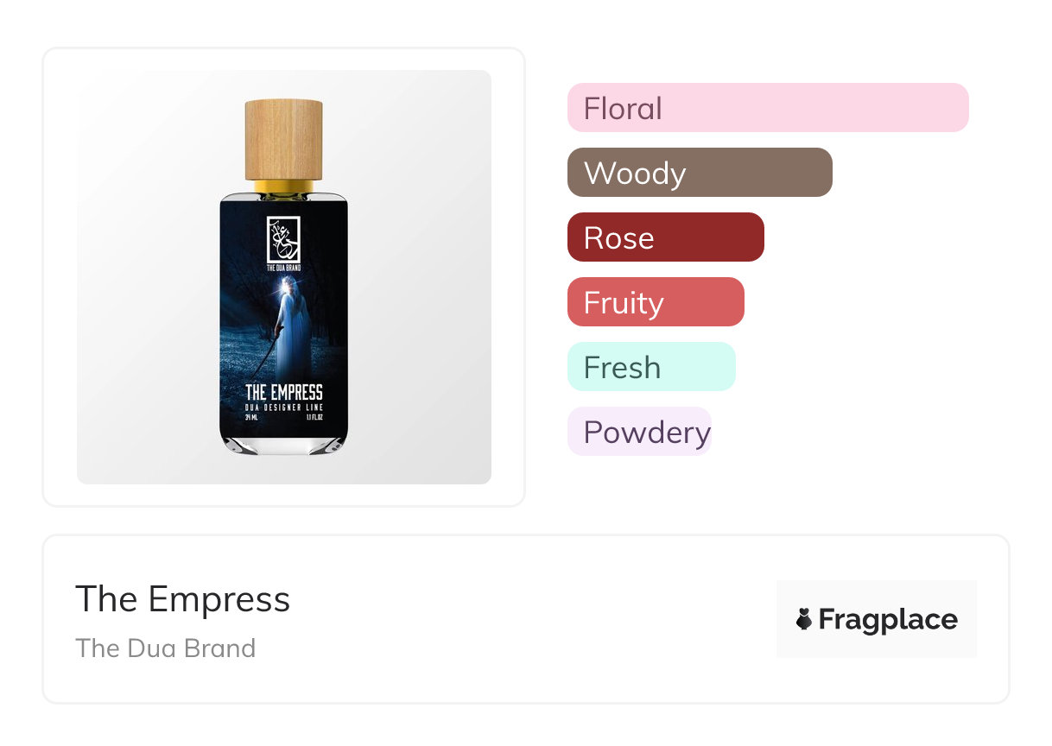Screen dimensions: 1052x746
Task: Click the Fragplace wordmark text
Action: [x=888, y=620]
